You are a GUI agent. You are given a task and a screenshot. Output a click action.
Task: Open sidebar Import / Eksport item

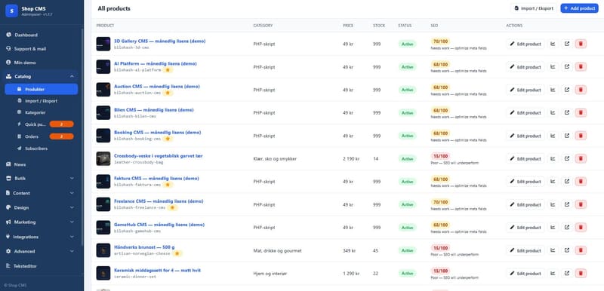42,101
